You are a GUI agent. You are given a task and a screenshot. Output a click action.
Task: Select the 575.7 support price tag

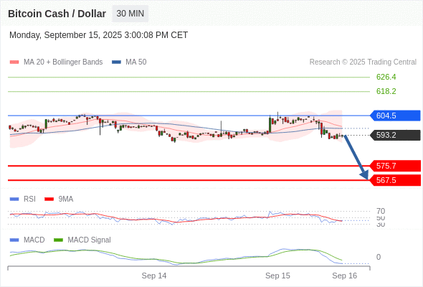click(395, 166)
